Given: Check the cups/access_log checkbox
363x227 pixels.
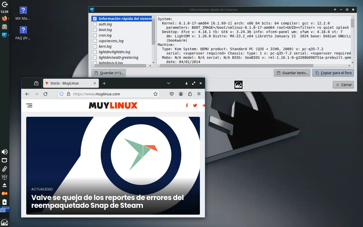Looking at the screenshot, I should [x=95, y=41].
